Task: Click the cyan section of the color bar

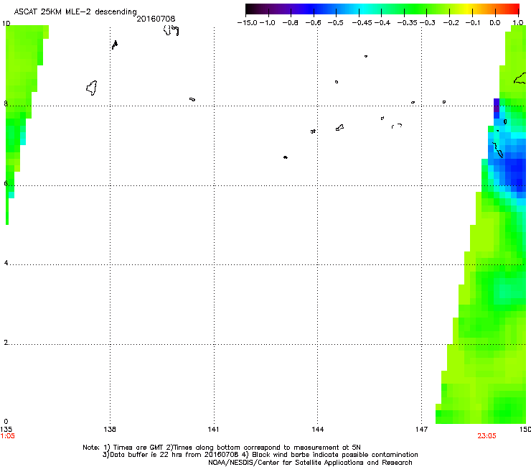Action: (364, 9)
